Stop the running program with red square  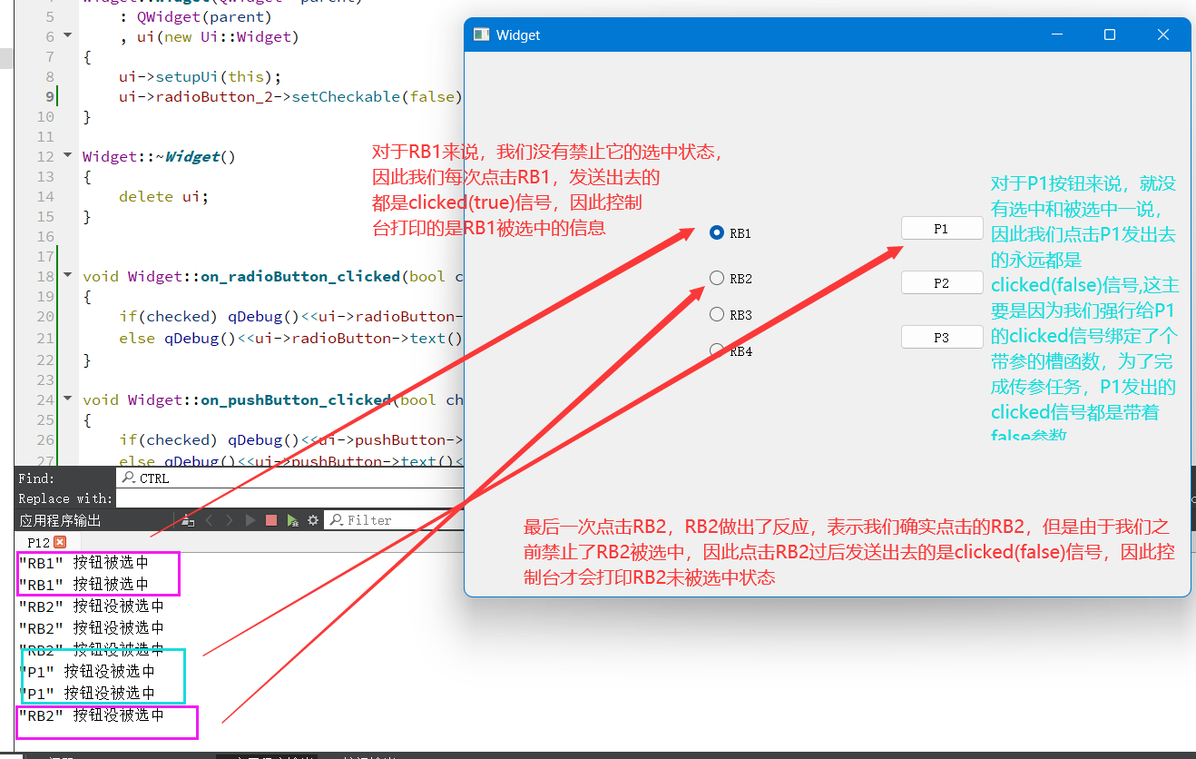click(271, 520)
